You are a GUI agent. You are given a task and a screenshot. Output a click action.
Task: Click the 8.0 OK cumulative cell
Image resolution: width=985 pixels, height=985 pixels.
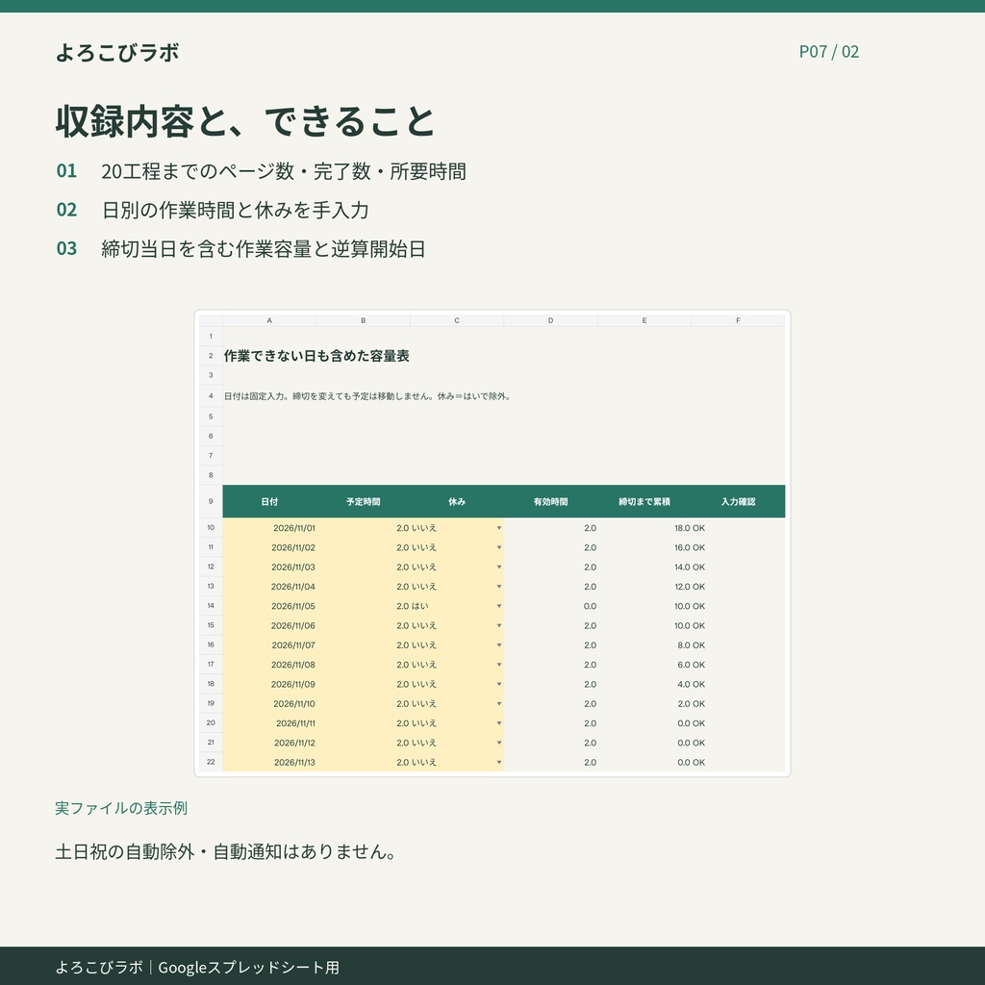[x=691, y=645]
